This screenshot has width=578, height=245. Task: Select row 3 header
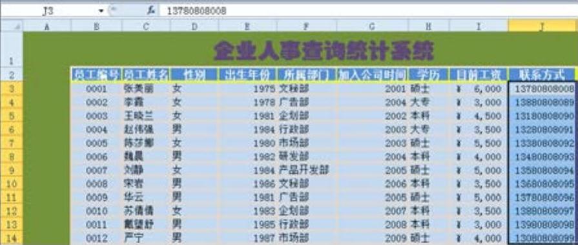[x=12, y=89]
